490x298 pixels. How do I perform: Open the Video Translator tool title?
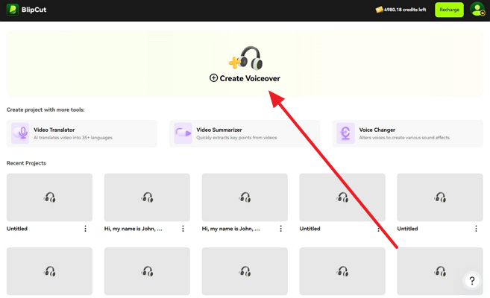point(54,130)
